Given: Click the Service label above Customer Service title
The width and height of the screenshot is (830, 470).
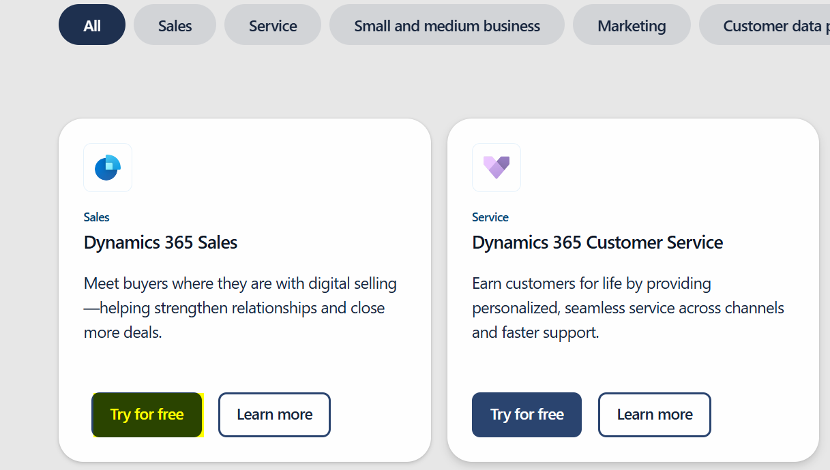Looking at the screenshot, I should point(490,217).
